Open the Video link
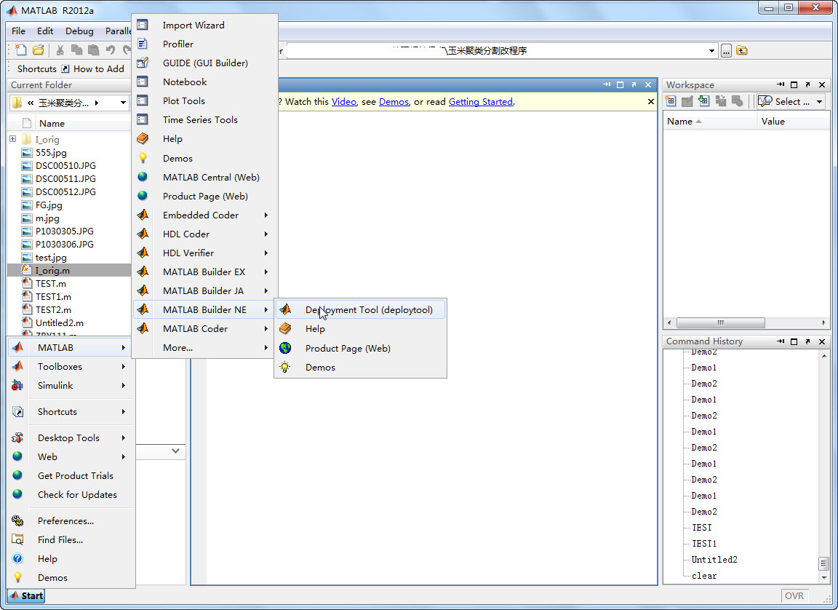This screenshot has height=610, width=838. click(343, 102)
